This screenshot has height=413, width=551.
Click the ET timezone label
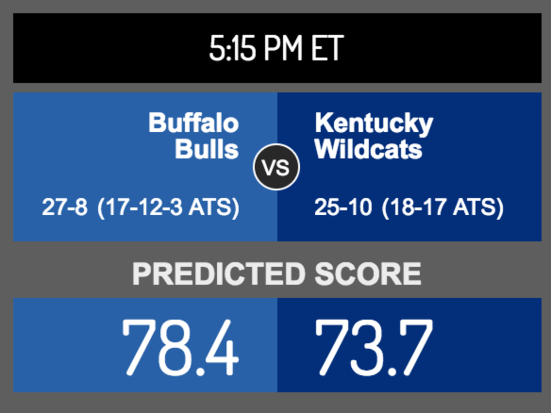coord(327,48)
